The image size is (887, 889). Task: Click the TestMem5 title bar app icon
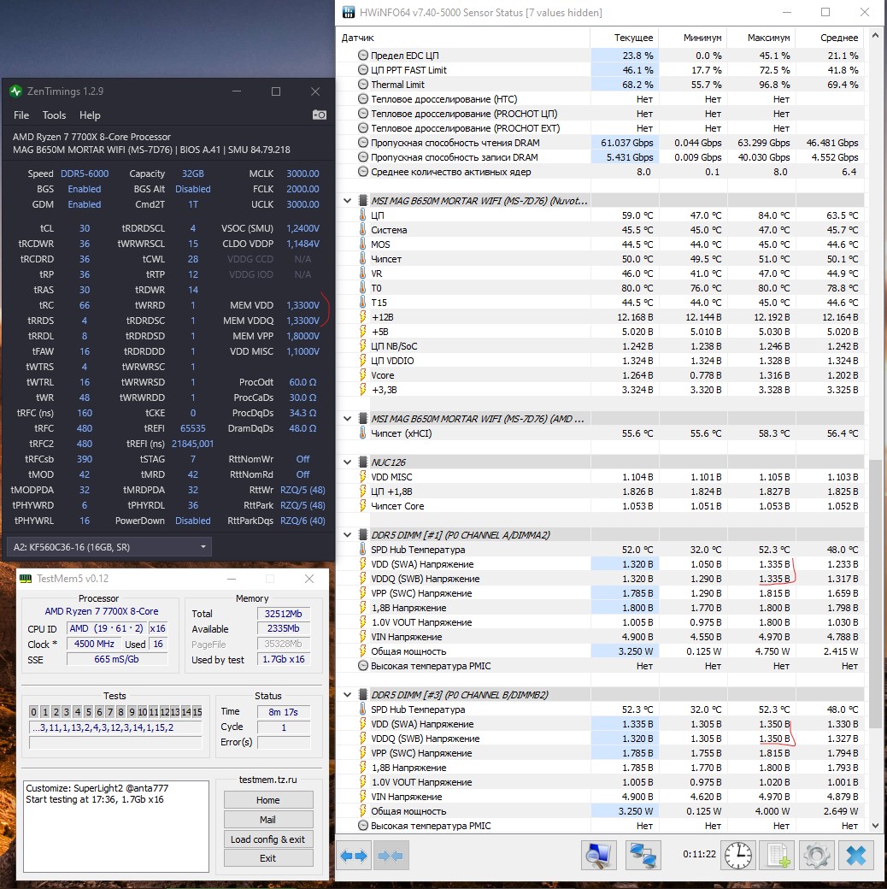[26, 579]
